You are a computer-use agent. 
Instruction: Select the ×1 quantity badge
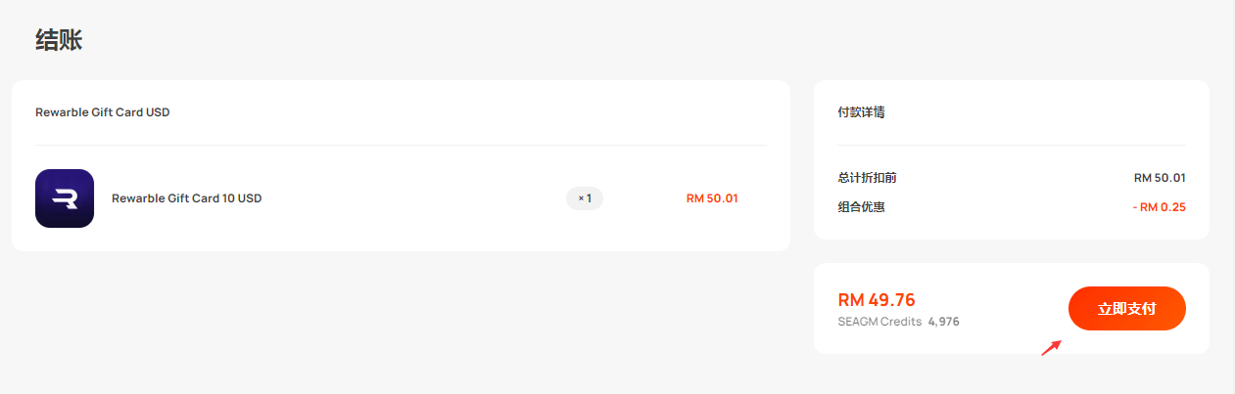[585, 198]
